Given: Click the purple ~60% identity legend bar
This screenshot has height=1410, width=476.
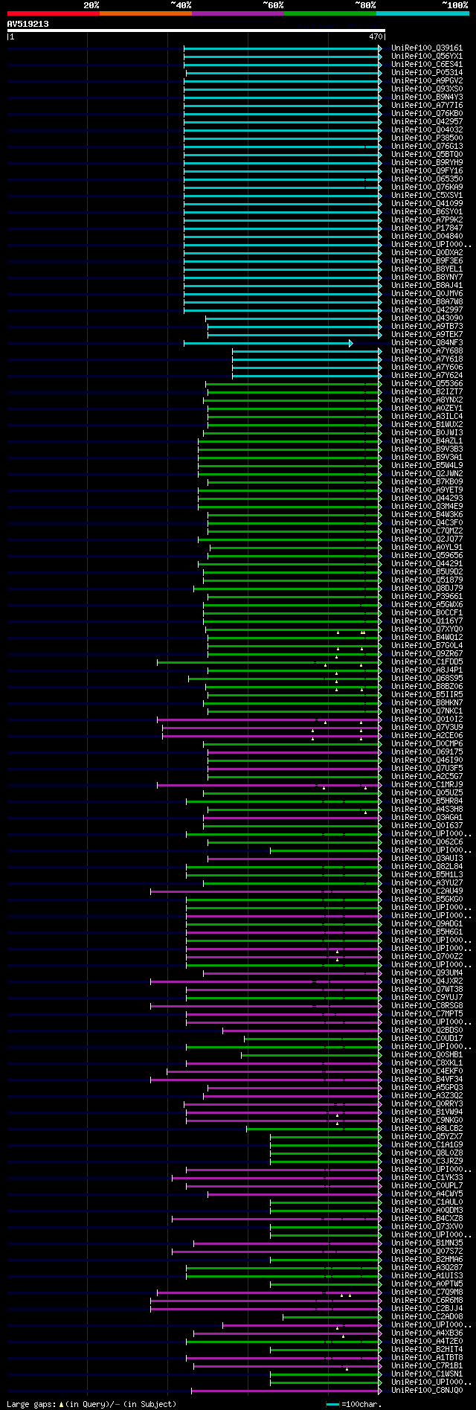Looking at the screenshot, I should 238,13.
